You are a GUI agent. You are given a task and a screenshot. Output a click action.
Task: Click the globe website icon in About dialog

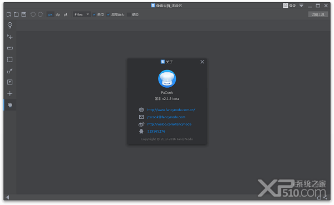[x=141, y=110]
